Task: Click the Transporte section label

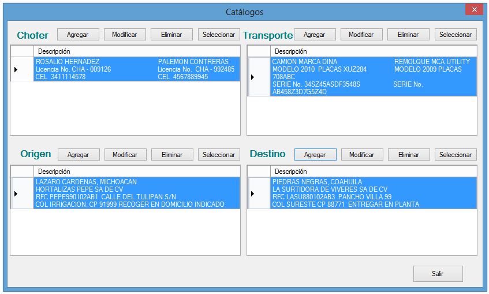Action: [x=268, y=36]
